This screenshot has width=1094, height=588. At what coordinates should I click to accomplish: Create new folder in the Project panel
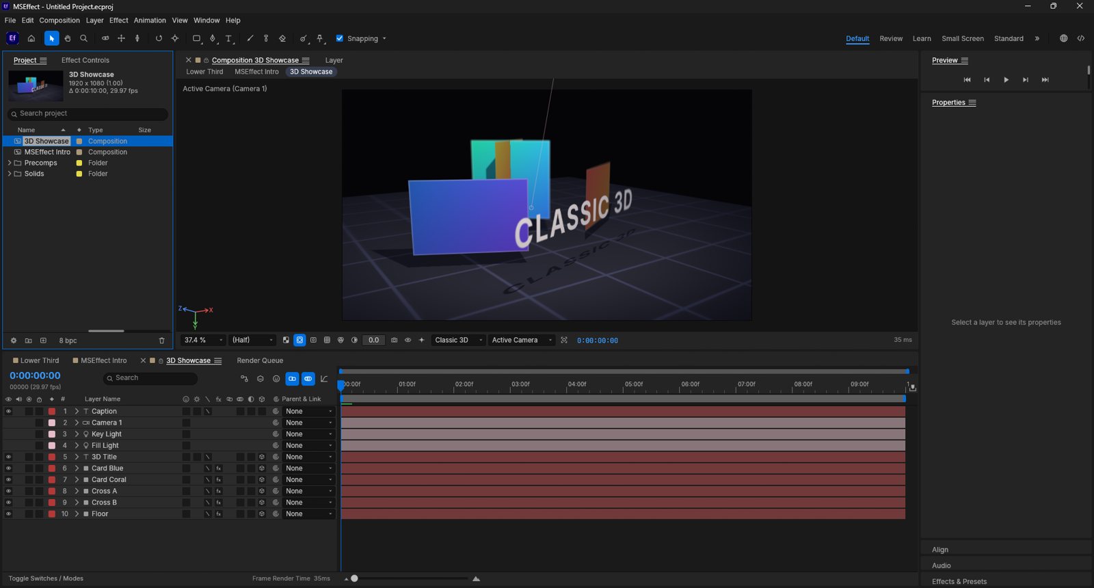pyautogui.click(x=28, y=340)
